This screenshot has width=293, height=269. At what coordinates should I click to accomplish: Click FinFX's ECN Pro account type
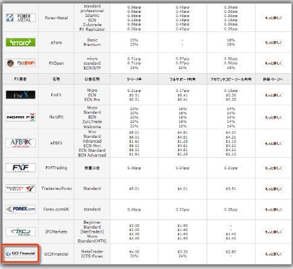coord(92,100)
